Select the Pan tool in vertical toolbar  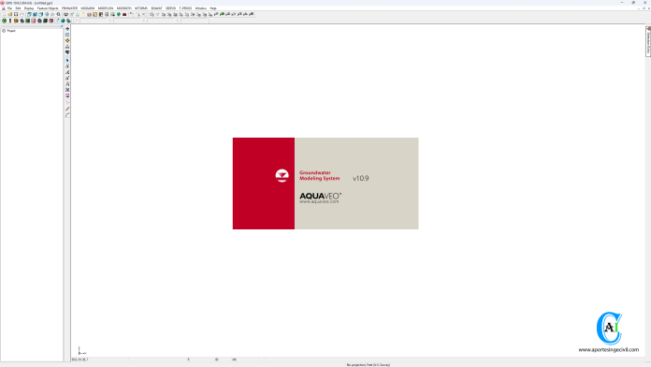click(x=67, y=29)
